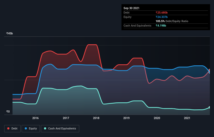Click the 2019 x-axis label
The height and width of the screenshot is (137, 214).
click(126, 118)
